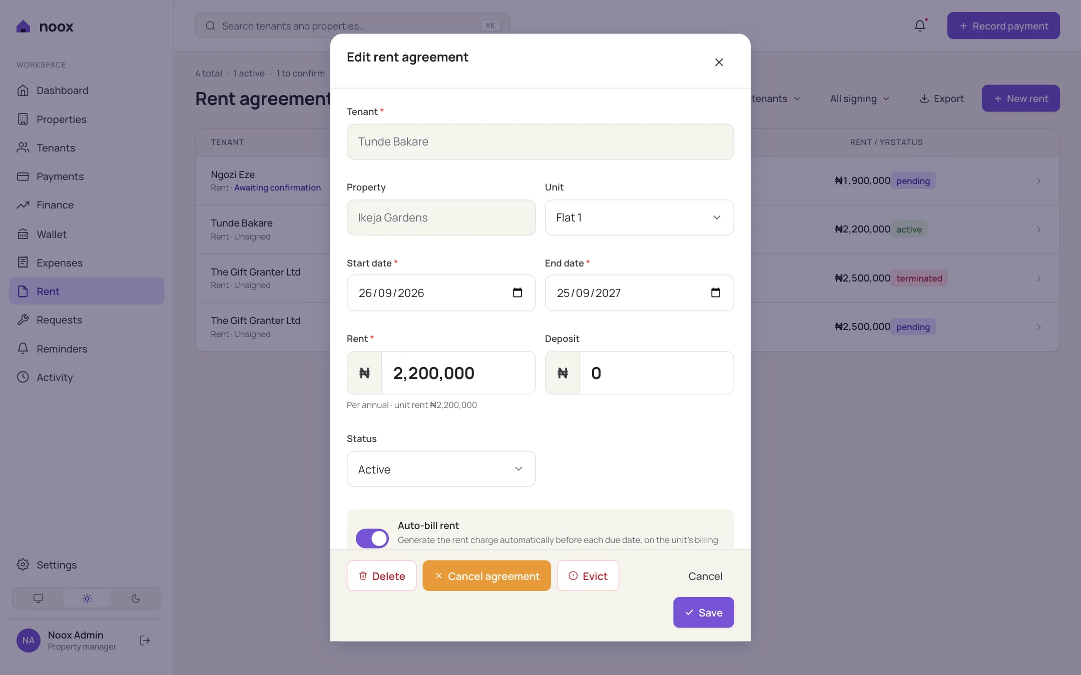The image size is (1081, 675).
Task: Click the New rent button
Action: point(1020,98)
